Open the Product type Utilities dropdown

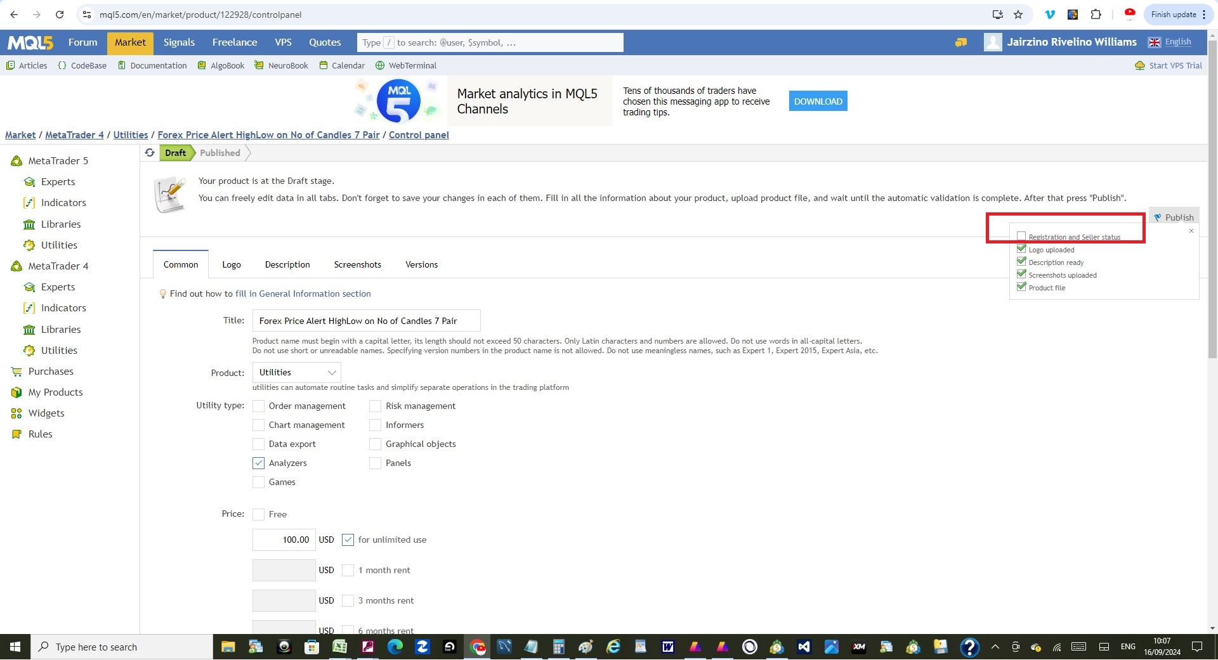[296, 372]
